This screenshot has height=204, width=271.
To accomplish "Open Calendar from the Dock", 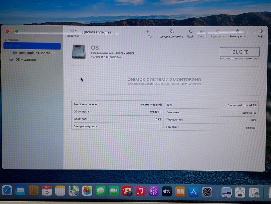I will [47, 191].
